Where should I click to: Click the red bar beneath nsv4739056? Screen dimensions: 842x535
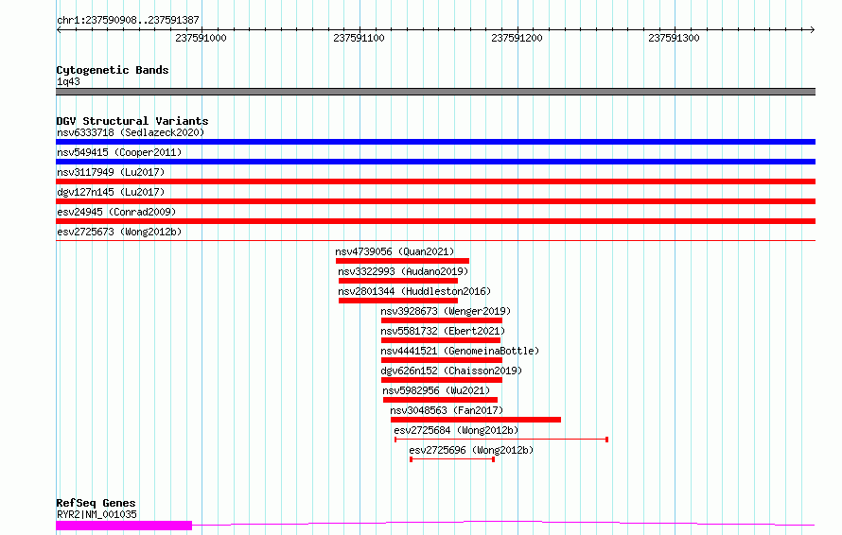(x=402, y=261)
